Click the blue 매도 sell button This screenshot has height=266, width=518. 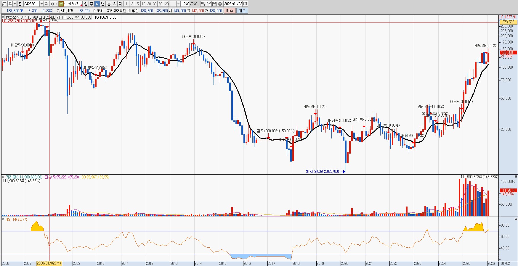tap(242, 11)
